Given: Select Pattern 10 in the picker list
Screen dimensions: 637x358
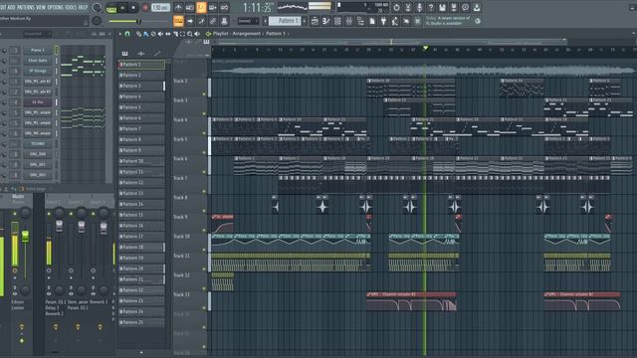Looking at the screenshot, I should (x=141, y=161).
